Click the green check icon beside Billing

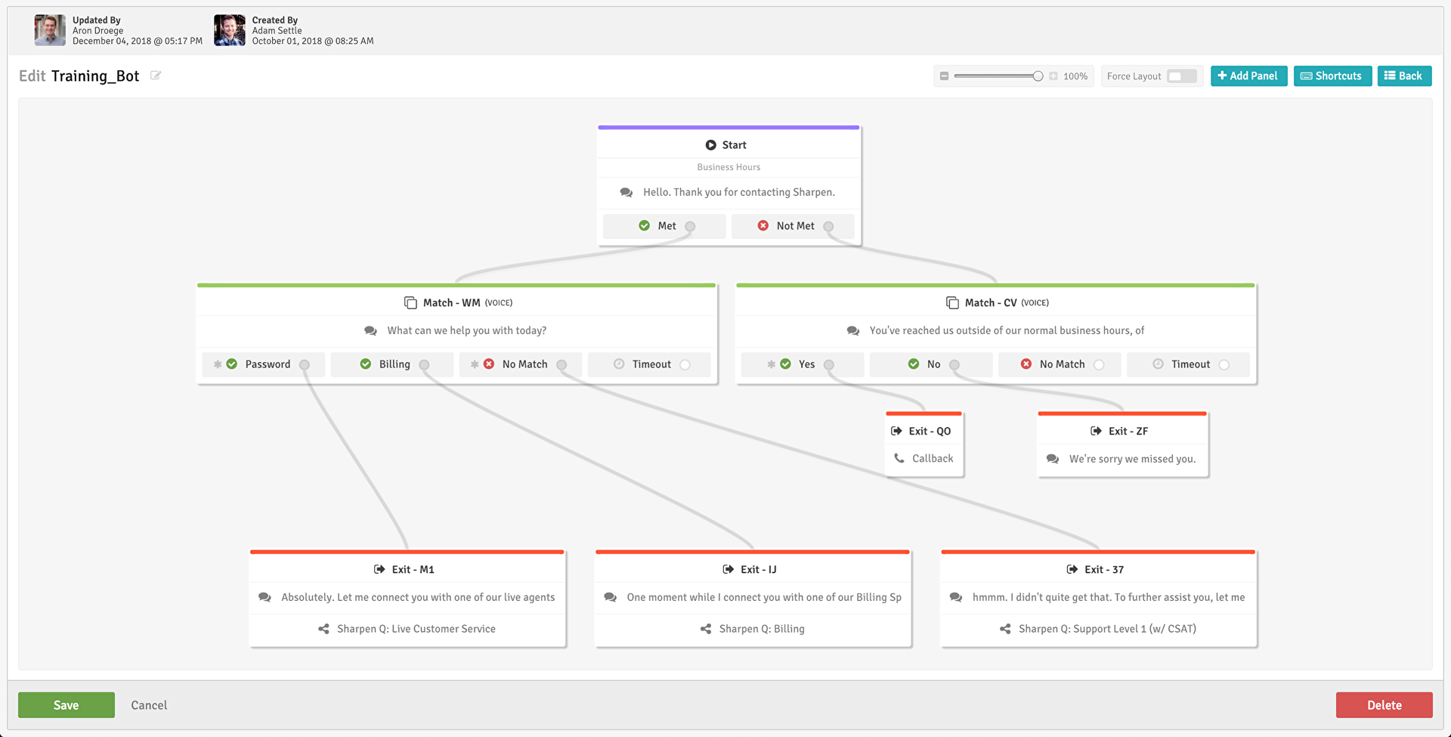(366, 364)
